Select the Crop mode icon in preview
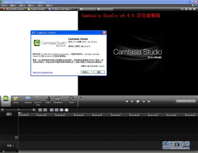The image size is (198, 153). pos(182,9)
